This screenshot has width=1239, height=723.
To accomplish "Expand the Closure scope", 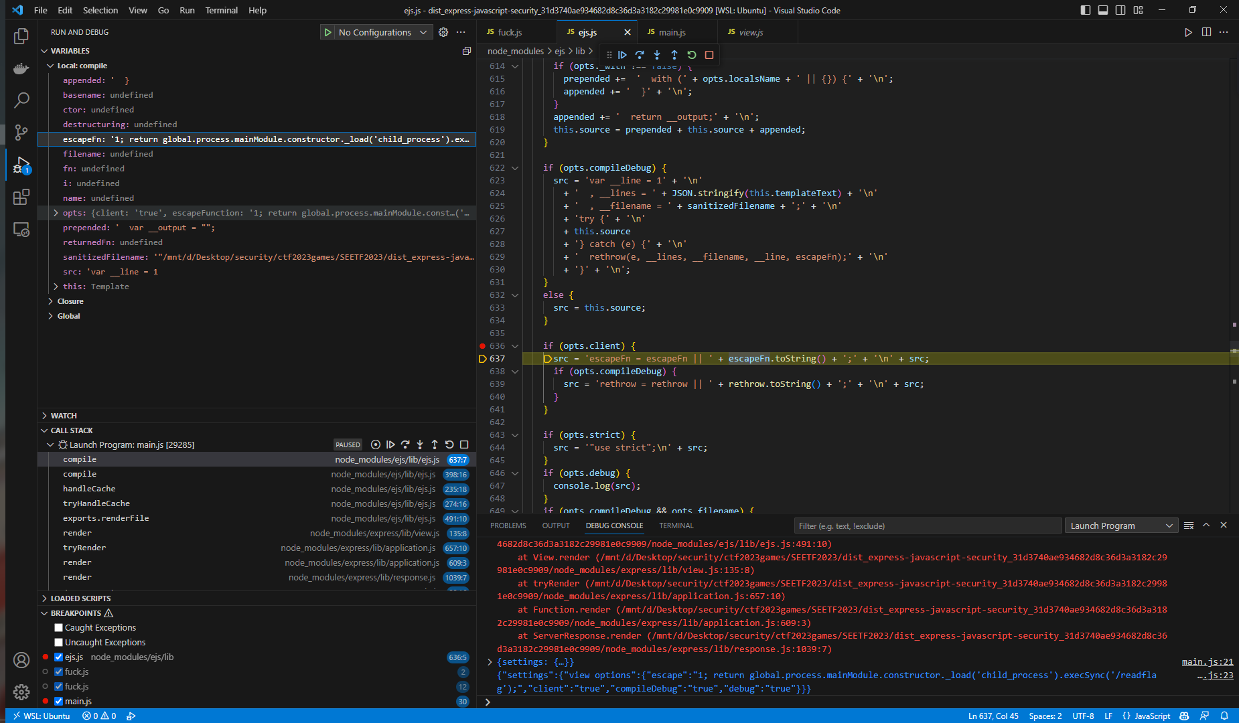I will click(x=50, y=301).
